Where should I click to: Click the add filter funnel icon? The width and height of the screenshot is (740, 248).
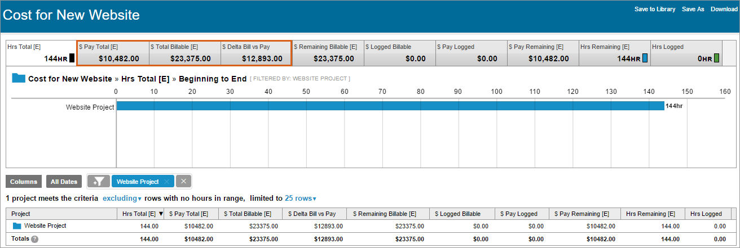[98, 182]
